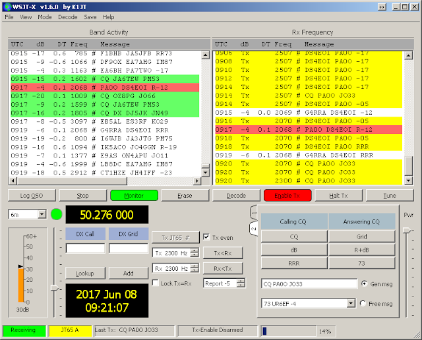Screen dimensions: 422x340
Task: Switch to tab 2 of message panel
Action: pos(253,229)
